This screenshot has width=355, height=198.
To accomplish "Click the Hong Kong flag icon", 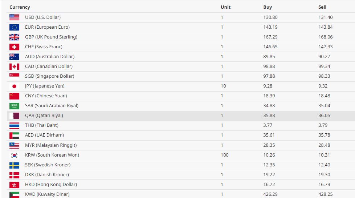I will [14, 185].
